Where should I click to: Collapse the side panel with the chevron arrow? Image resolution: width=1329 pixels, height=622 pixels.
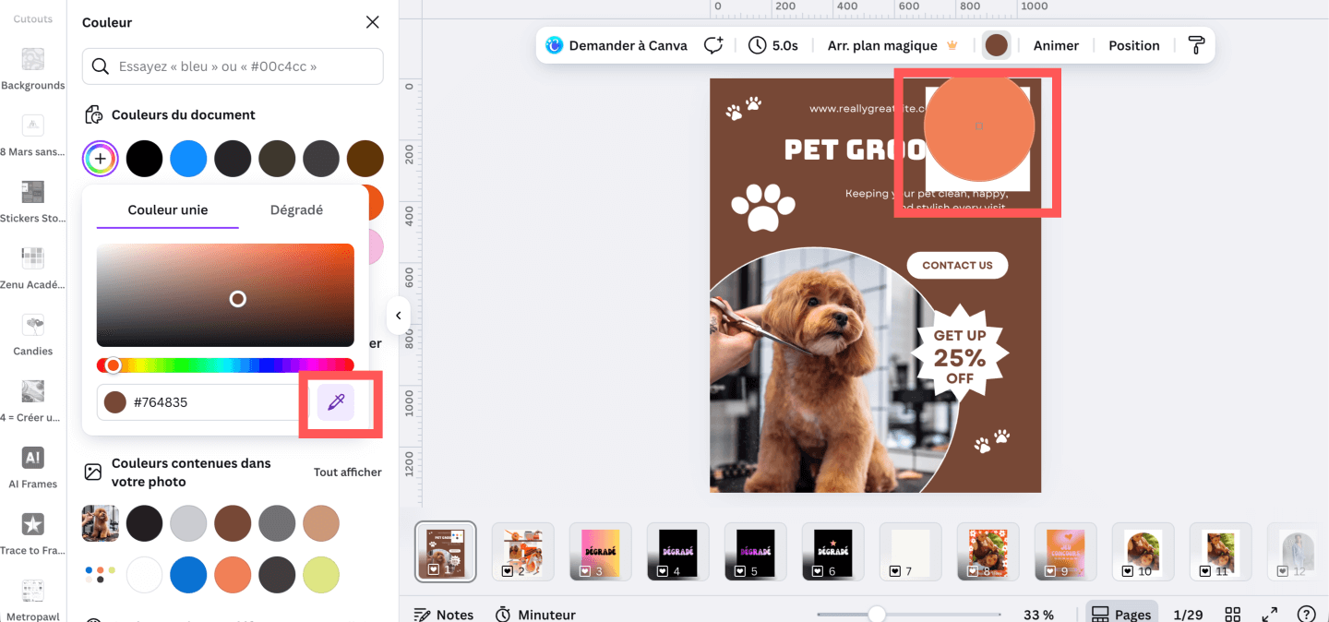click(x=399, y=316)
